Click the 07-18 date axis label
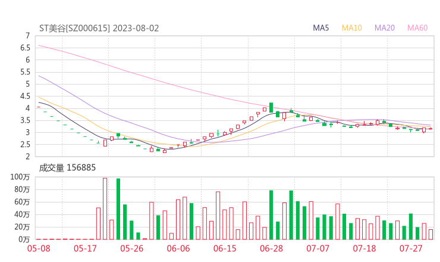The height and width of the screenshot is (262, 440). point(364,248)
